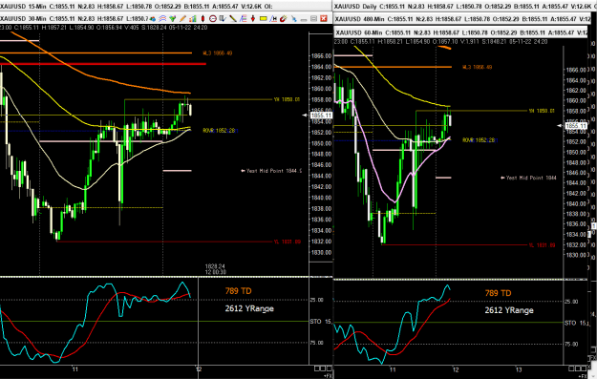Click the STO 15 indicator label in left chart
The height and width of the screenshot is (379, 597).
[320, 322]
